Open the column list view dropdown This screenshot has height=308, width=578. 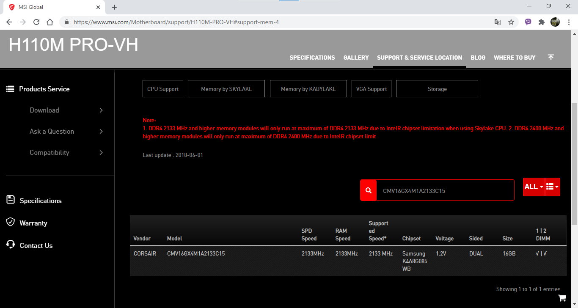coord(553,187)
